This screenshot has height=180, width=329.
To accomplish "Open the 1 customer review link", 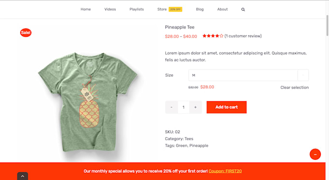I will click(x=243, y=36).
